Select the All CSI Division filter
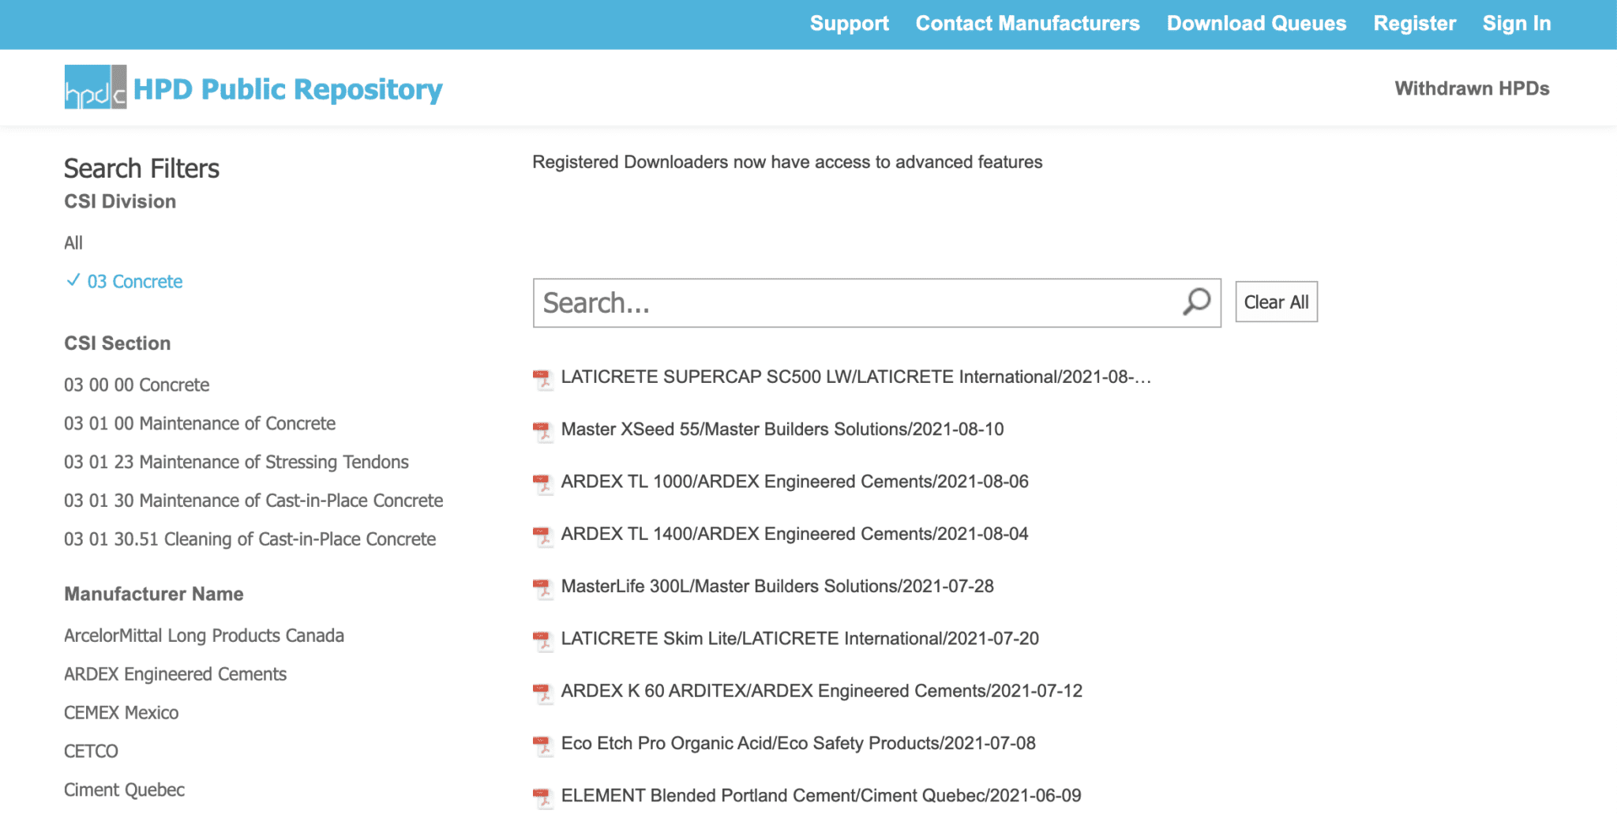This screenshot has width=1617, height=814. 73,243
